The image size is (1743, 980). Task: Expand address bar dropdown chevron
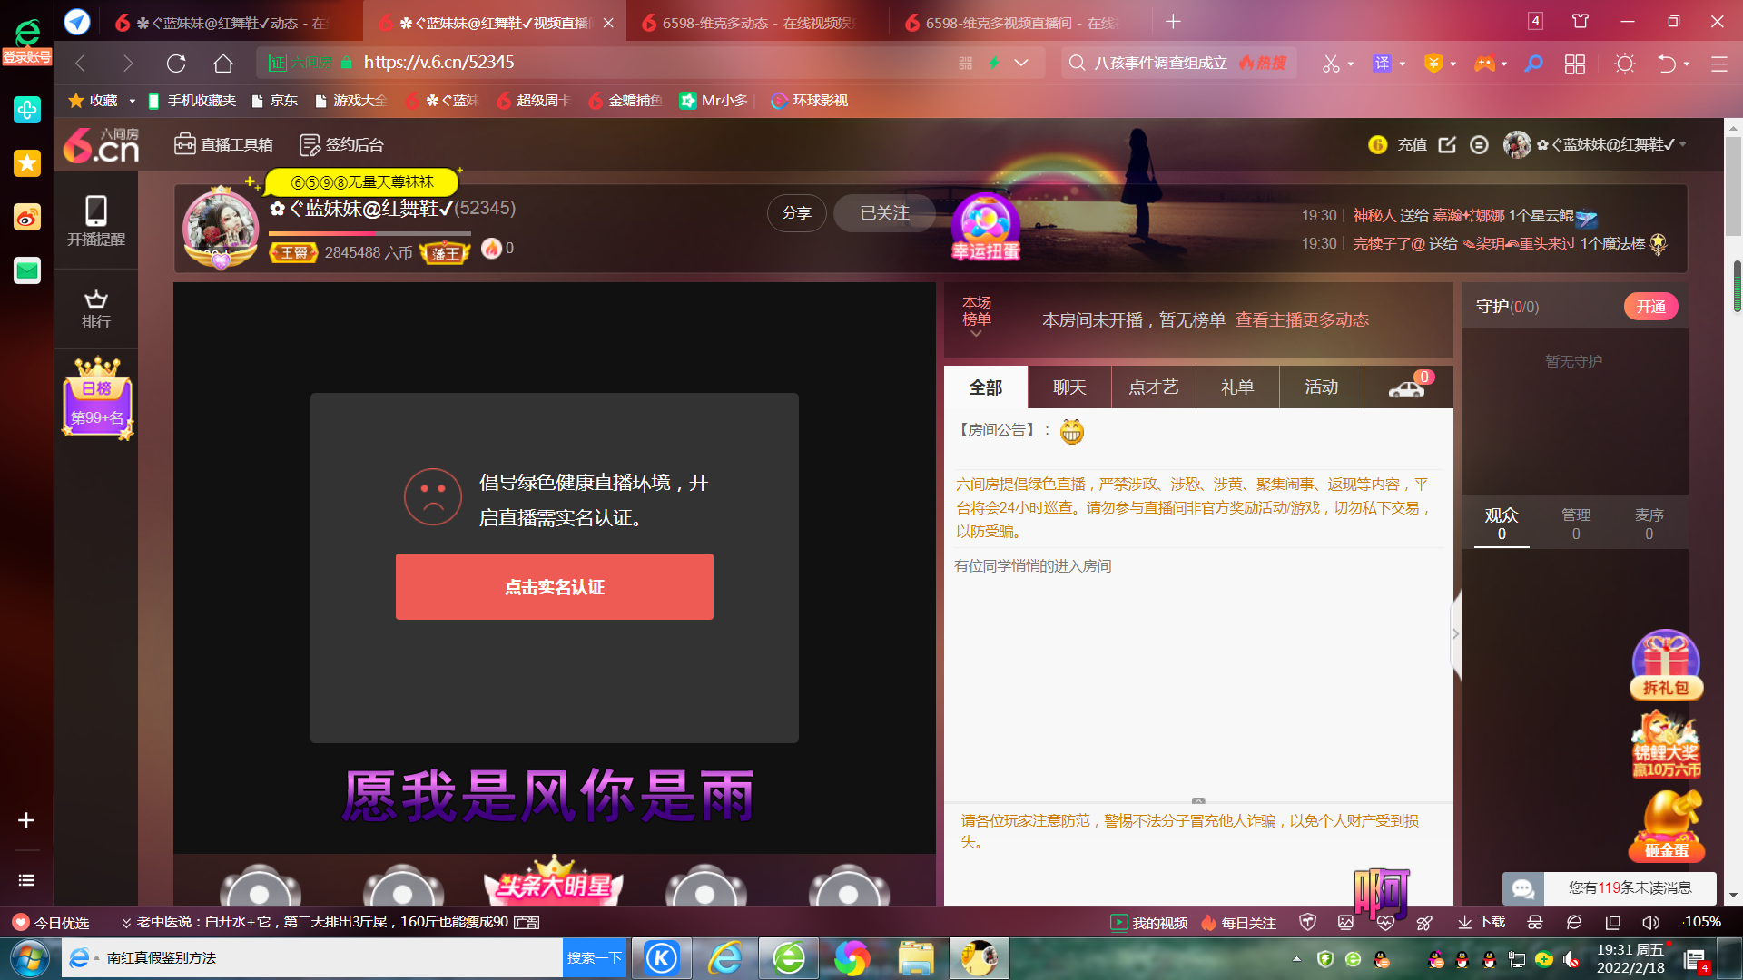tap(1021, 63)
